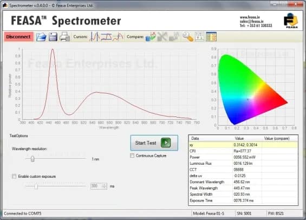This screenshot has height=220, width=306.
Task: Click the SN: S001 status entry
Action: coord(244,213)
